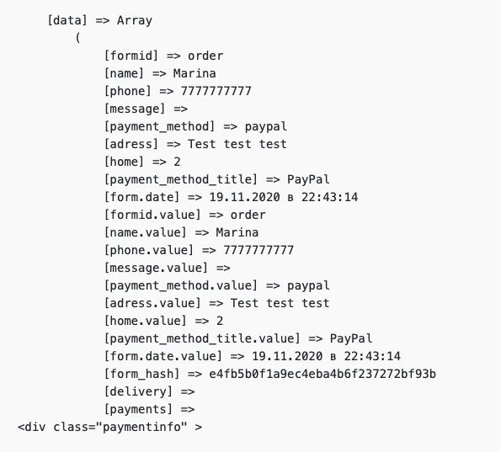Click the [home] => 2 line

click(142, 162)
